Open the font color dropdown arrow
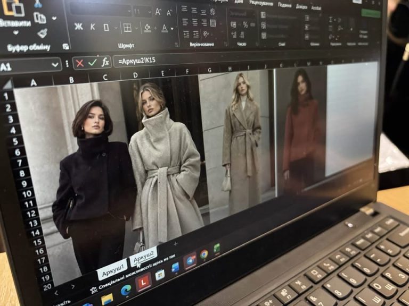This screenshot has height=306, width=409. click(x=172, y=28)
